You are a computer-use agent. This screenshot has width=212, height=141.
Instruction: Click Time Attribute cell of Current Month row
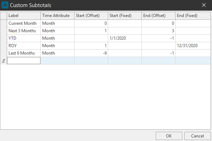click(57, 23)
